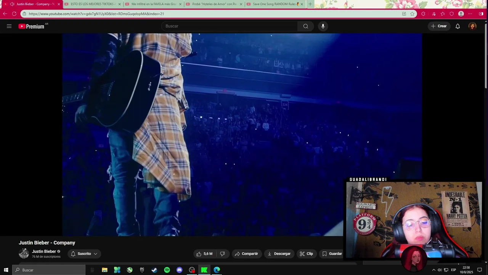Reload the current page
488x275 pixels.
coord(14,14)
